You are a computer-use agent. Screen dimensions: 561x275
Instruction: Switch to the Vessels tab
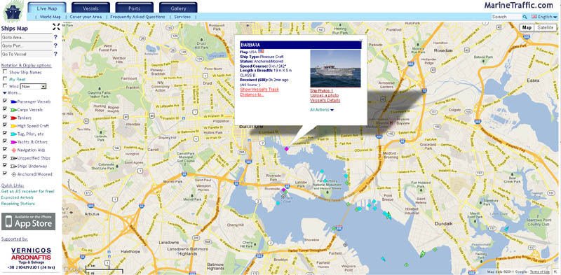pyautogui.click(x=91, y=8)
